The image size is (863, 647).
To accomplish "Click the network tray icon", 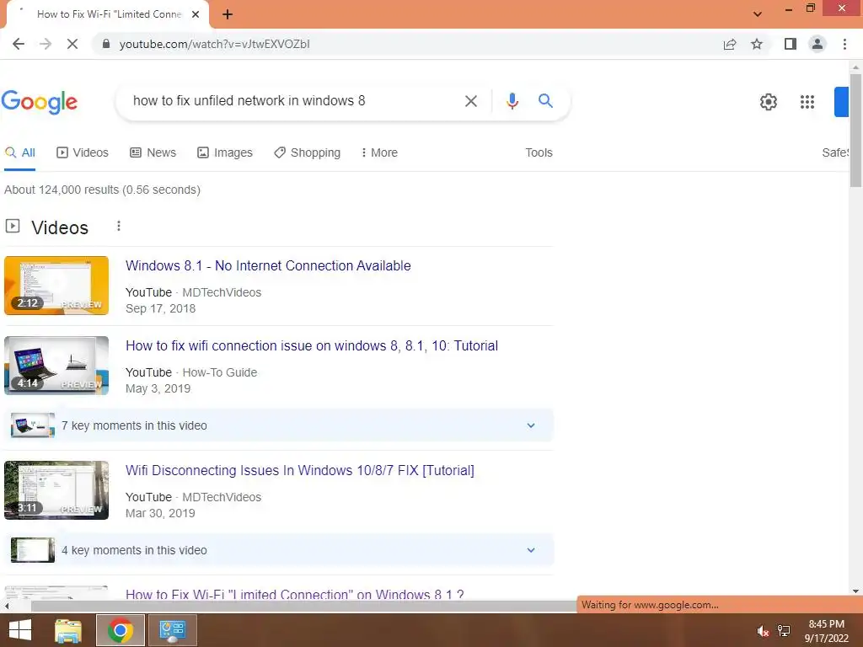I will 784,631.
